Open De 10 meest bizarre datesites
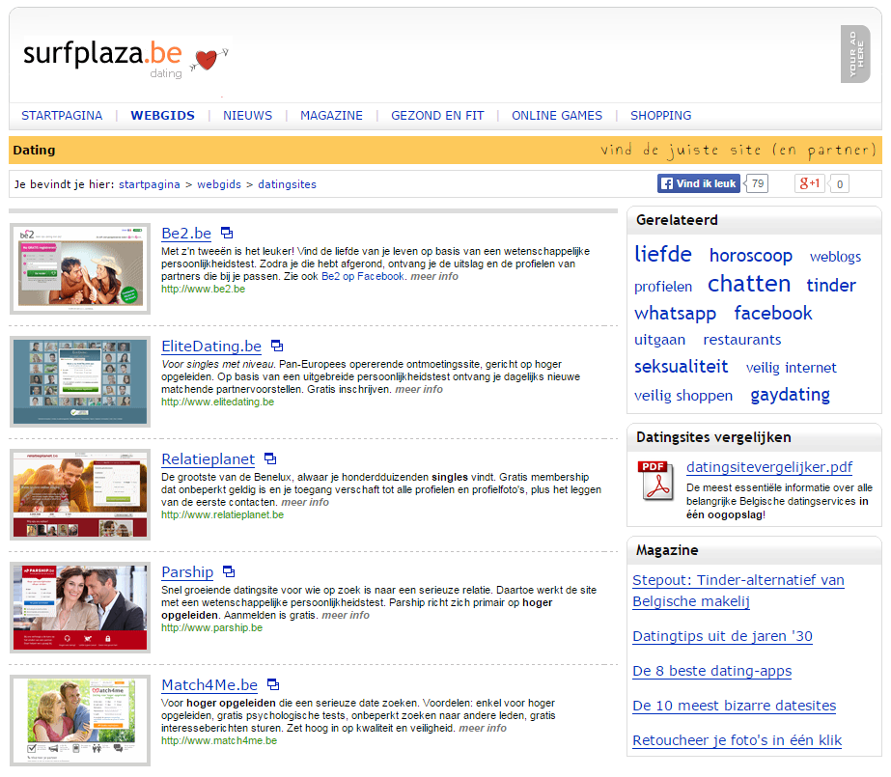The width and height of the screenshot is (891, 777). pyautogui.click(x=735, y=706)
